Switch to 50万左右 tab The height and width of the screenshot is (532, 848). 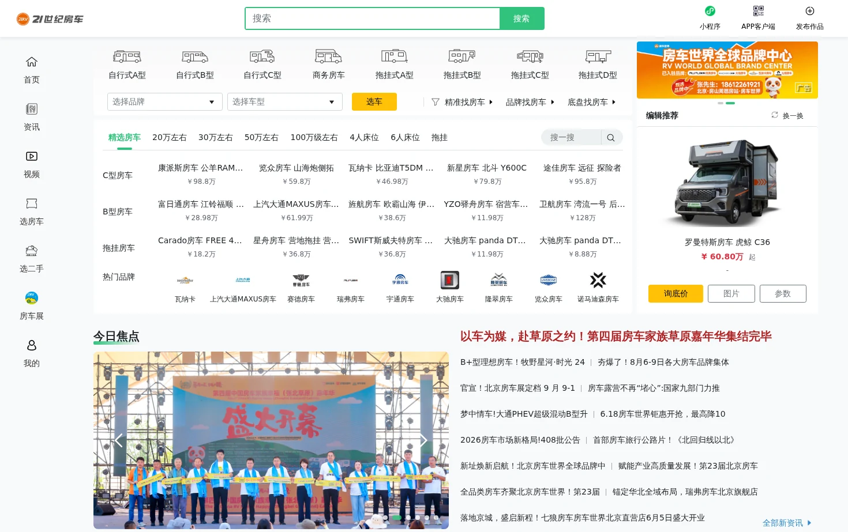261,138
